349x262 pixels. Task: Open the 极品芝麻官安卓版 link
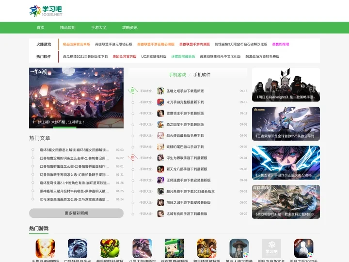tap(77, 44)
